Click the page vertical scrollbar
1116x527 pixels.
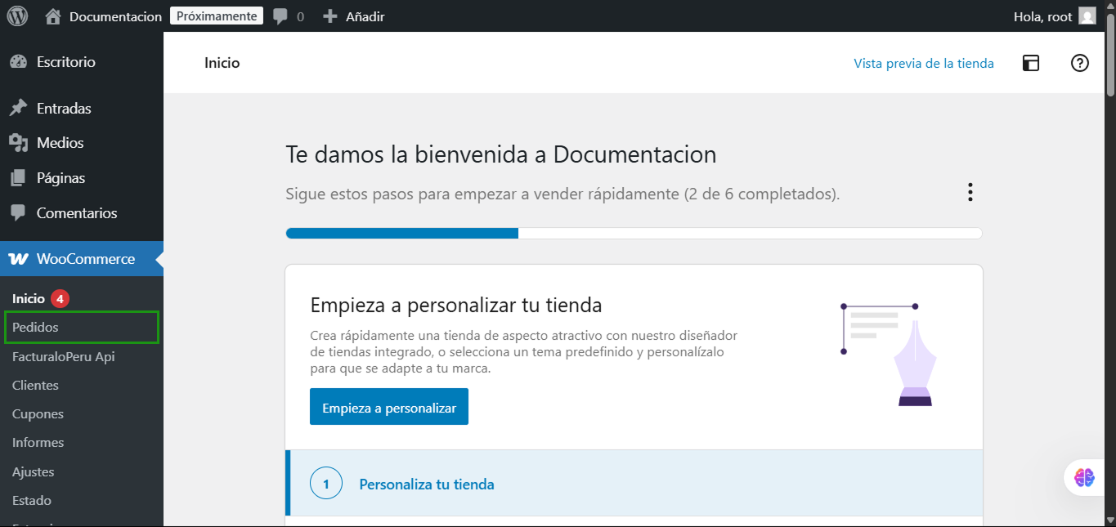point(1109,245)
